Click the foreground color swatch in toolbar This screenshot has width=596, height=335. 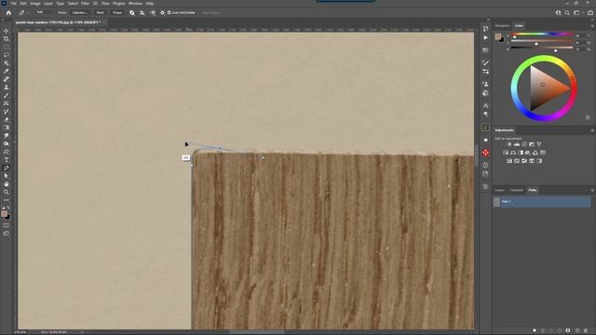(x=4, y=214)
